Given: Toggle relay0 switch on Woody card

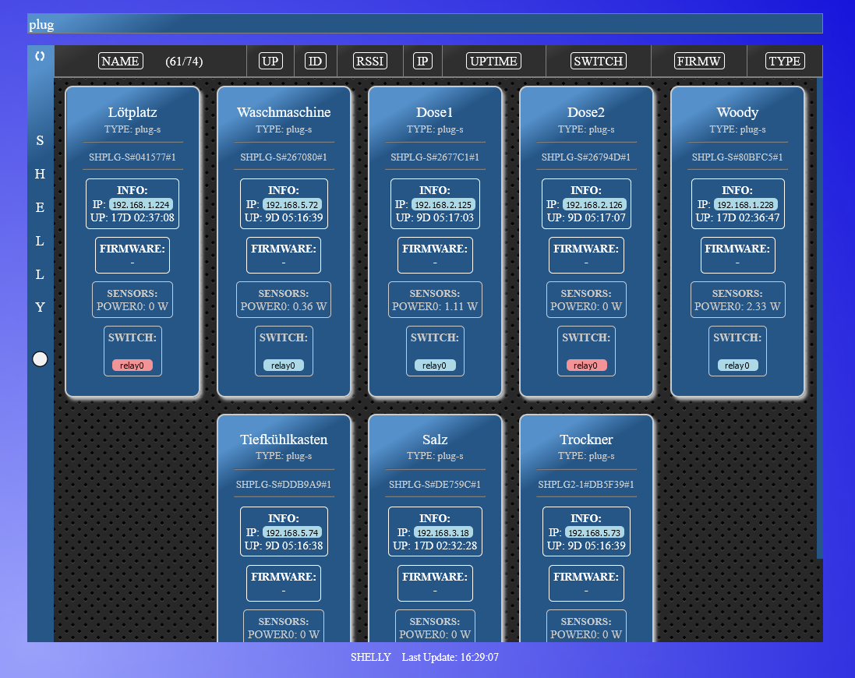Looking at the screenshot, I should [x=737, y=365].
